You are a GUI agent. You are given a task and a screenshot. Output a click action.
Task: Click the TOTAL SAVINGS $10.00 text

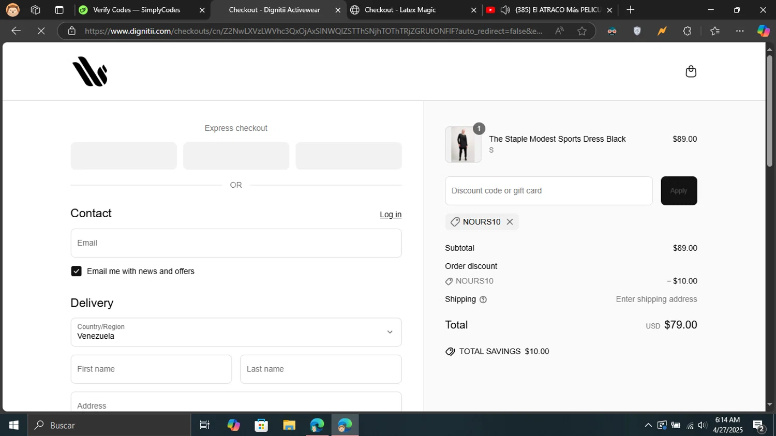pos(504,351)
